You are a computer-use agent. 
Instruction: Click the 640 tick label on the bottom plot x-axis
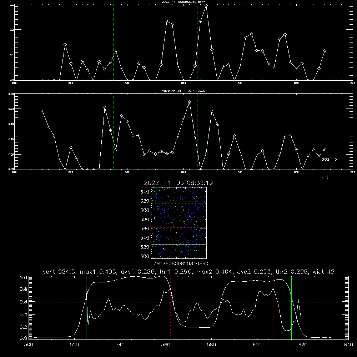(348, 345)
